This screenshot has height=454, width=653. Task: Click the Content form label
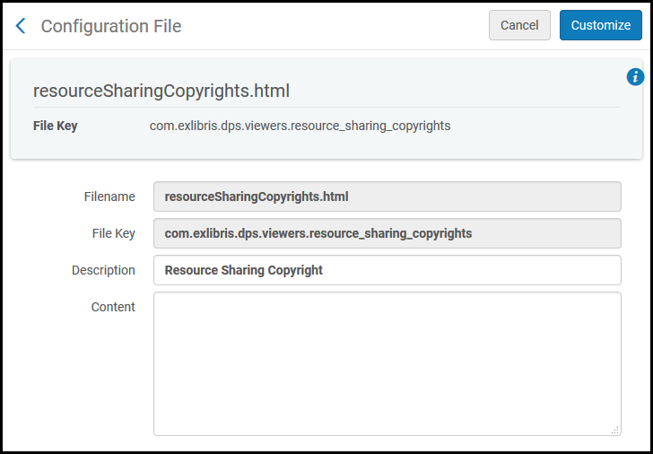[113, 307]
